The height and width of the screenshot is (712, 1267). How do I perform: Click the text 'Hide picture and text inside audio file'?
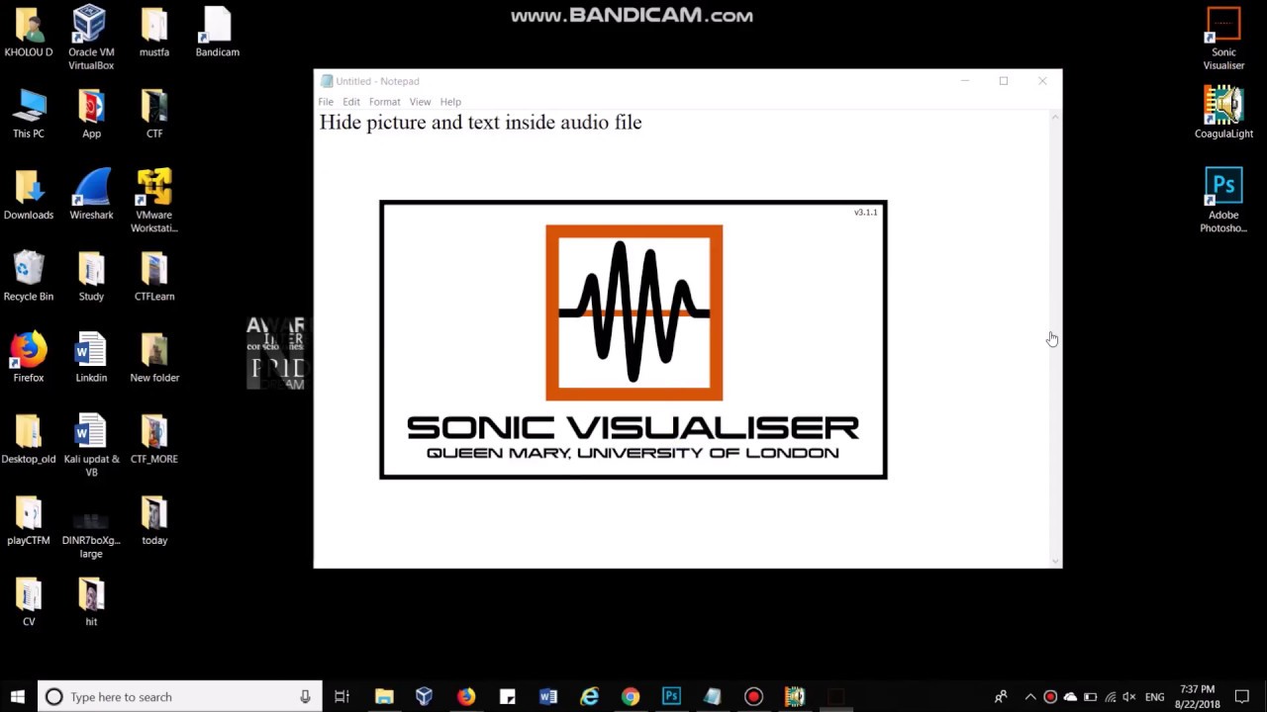[x=480, y=123]
